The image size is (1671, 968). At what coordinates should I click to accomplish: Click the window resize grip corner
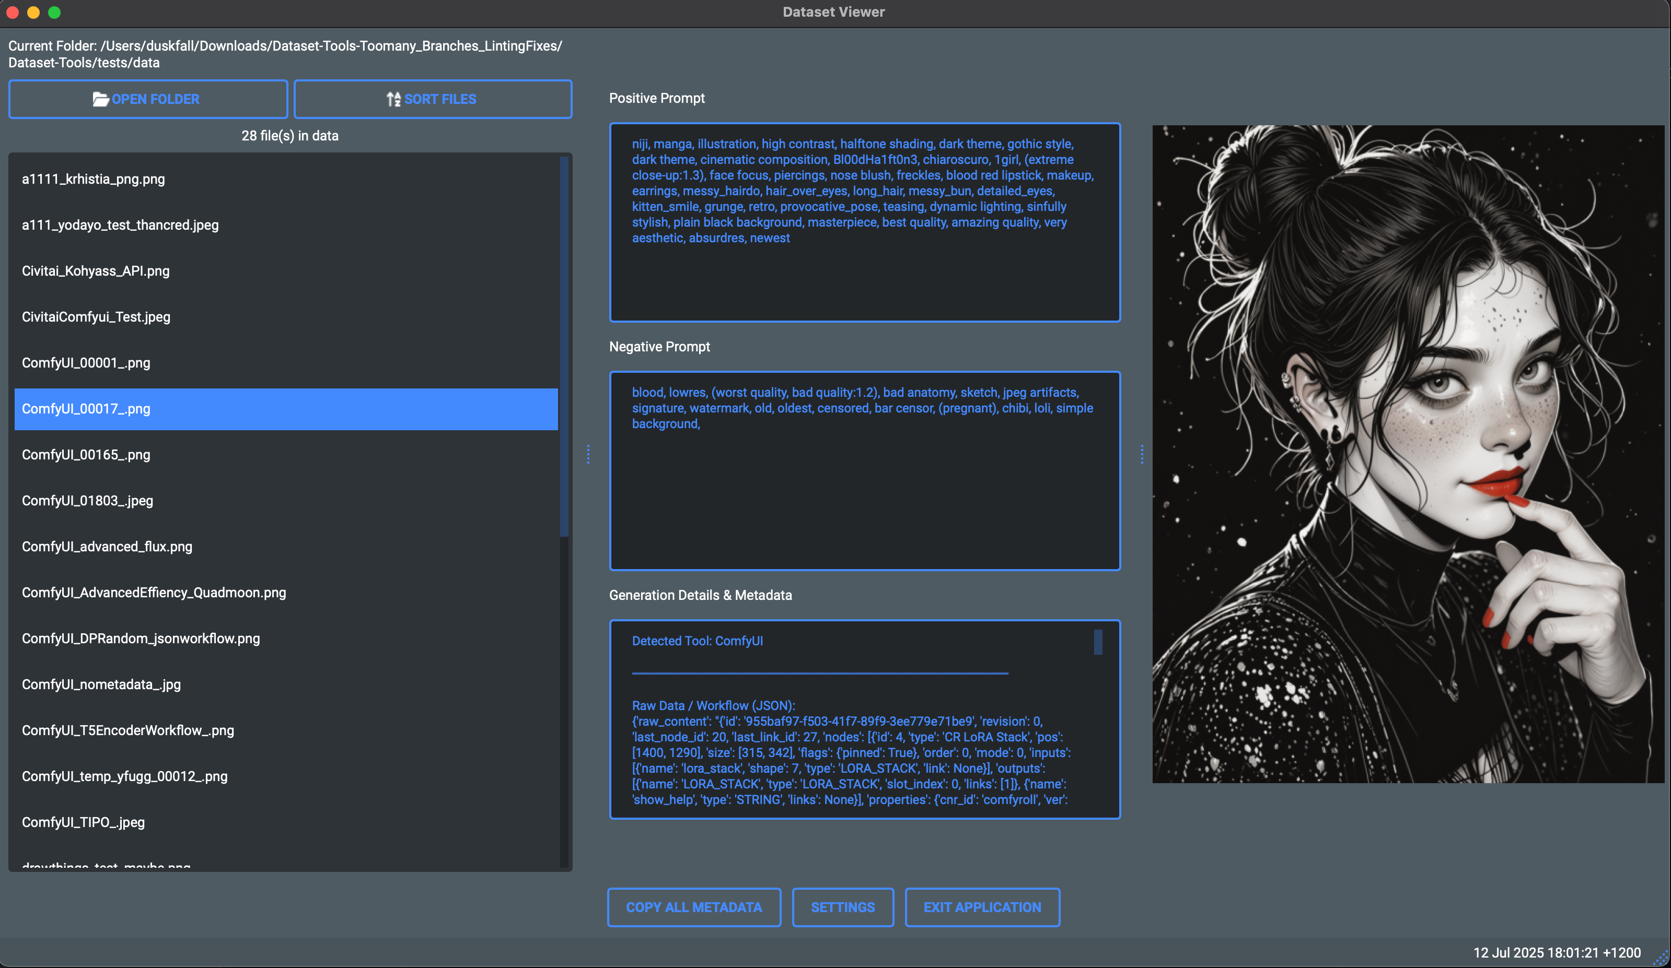(1661, 959)
